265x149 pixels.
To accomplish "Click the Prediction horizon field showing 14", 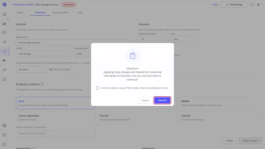I will (153, 39).
